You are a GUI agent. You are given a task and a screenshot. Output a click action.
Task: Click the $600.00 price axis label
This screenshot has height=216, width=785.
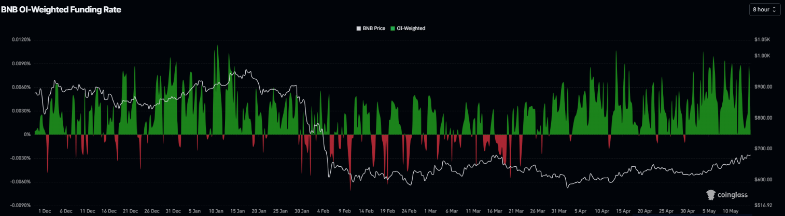[764, 180]
